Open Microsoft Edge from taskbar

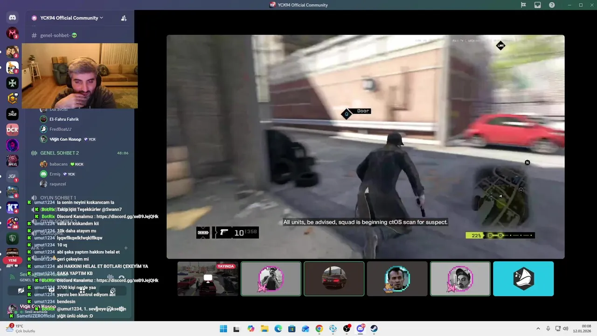(x=278, y=329)
